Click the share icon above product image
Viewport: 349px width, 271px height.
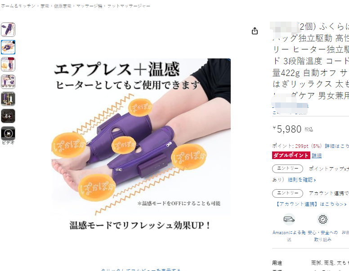[255, 31]
